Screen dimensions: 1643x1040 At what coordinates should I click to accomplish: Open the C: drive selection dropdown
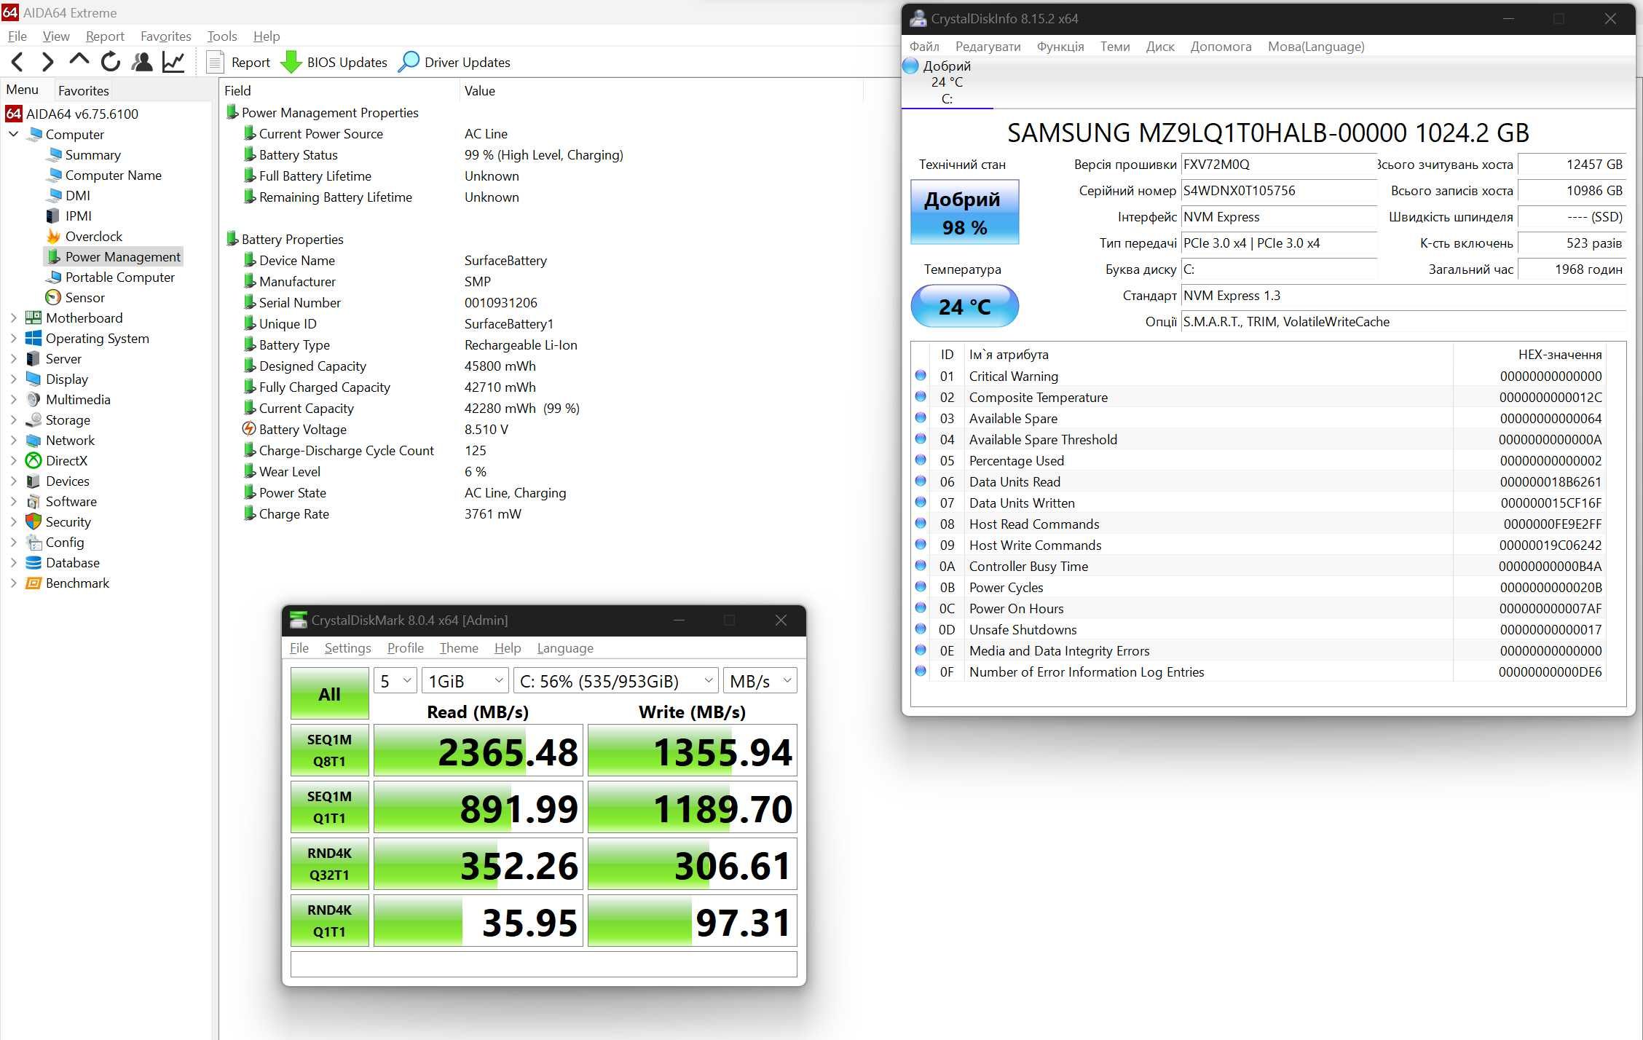coord(616,681)
